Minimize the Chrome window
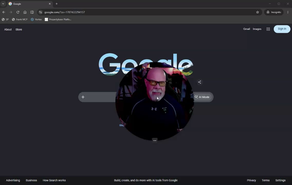The image size is (292, 185). point(270,4)
